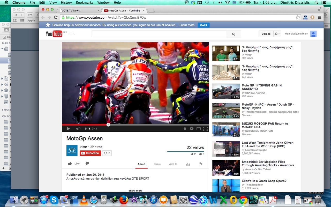Open the Bookmarks menu
The image size is (331, 207).
coord(85,3)
